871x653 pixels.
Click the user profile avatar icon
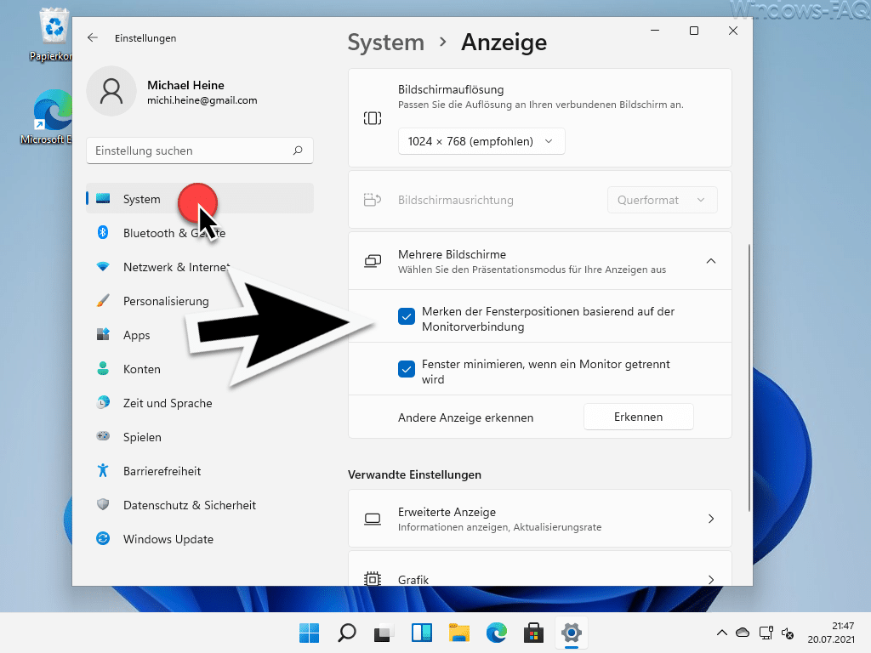111,91
